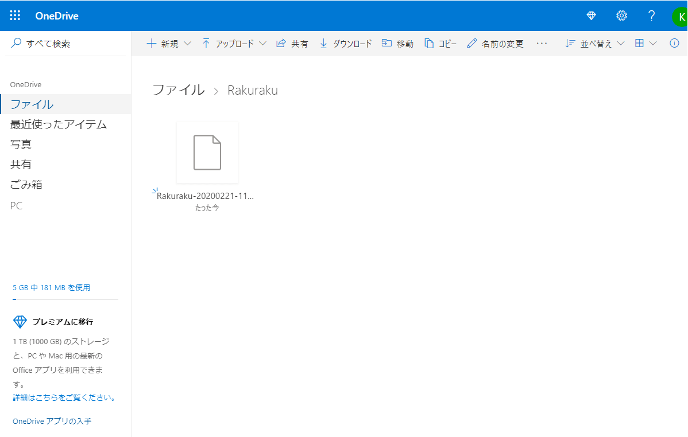Image resolution: width=688 pixels, height=437 pixels.
Task: Click the premium diamond icon in sidebar
Action: pos(20,322)
